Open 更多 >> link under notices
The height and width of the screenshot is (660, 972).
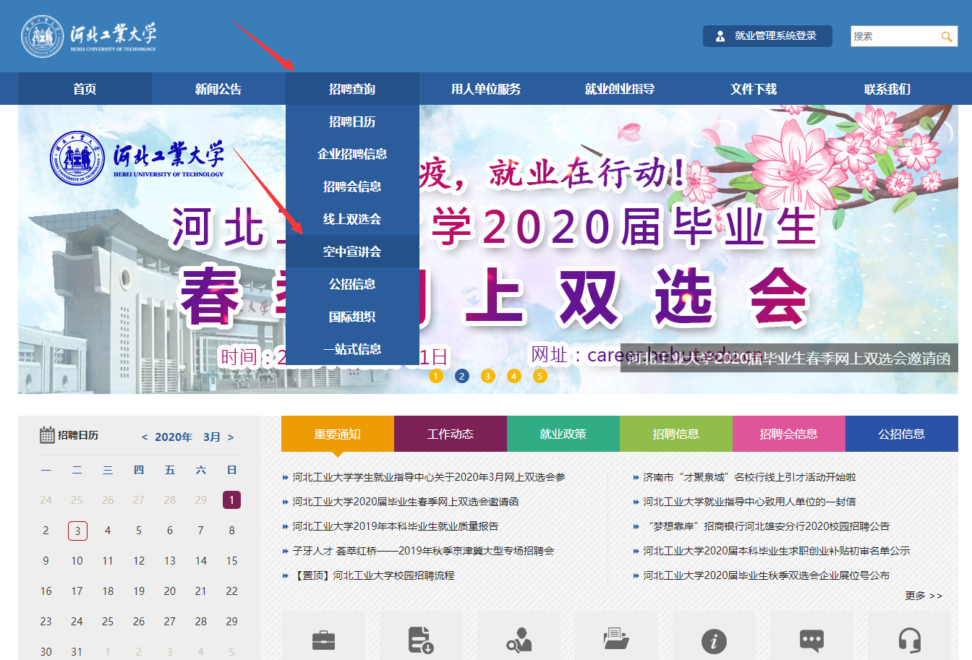923,596
